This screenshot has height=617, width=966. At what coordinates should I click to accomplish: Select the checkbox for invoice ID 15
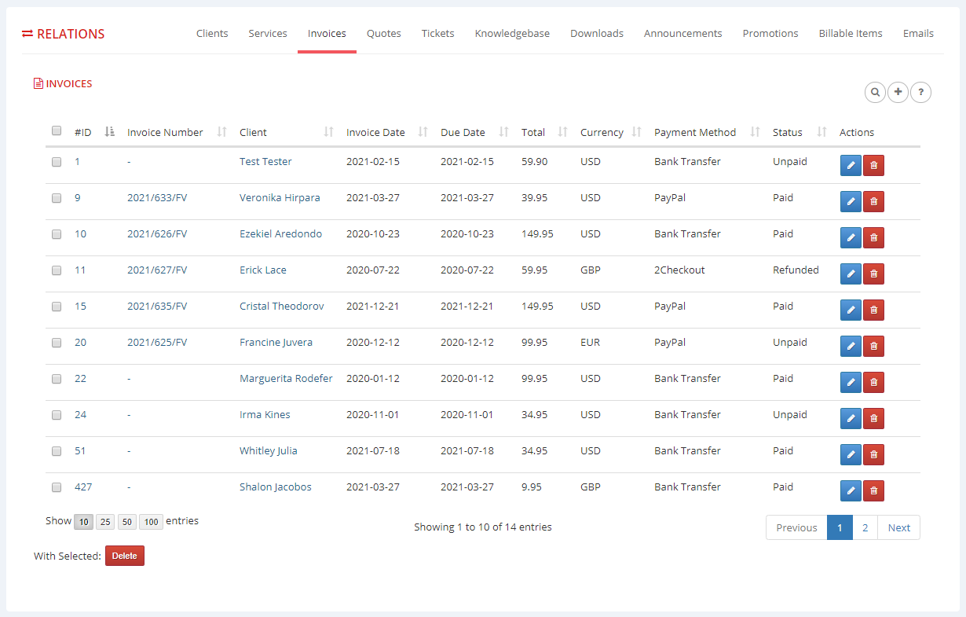(x=56, y=307)
